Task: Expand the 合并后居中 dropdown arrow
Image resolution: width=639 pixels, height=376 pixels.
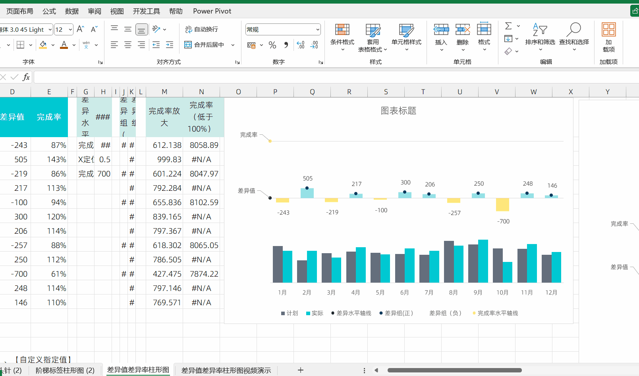Action: [233, 45]
